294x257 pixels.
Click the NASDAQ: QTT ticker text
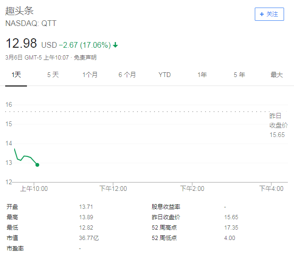(31, 24)
